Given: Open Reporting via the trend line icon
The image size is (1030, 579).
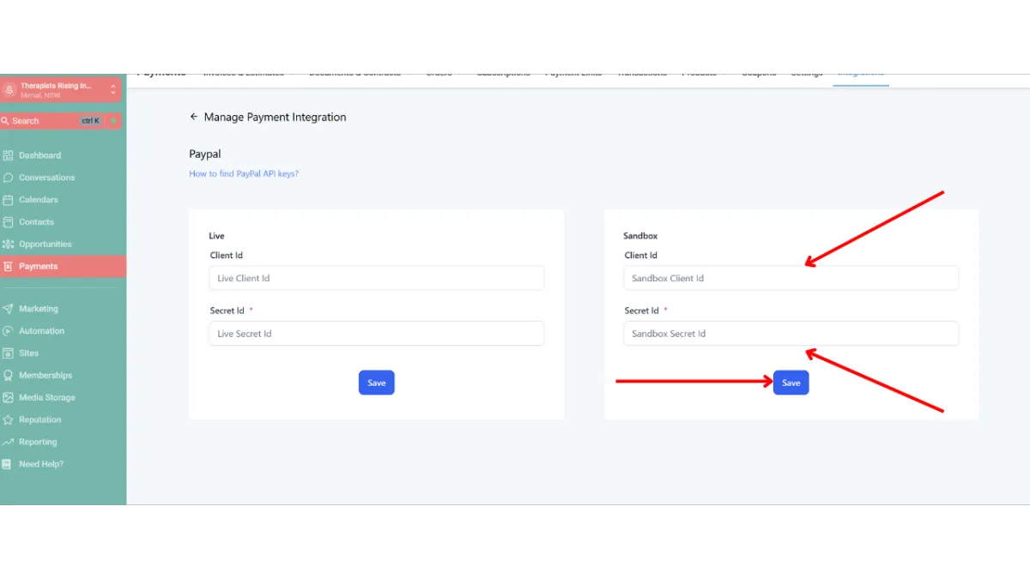Looking at the screenshot, I should (8, 443).
